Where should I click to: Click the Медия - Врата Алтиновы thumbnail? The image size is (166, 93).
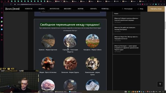tap(48, 64)
